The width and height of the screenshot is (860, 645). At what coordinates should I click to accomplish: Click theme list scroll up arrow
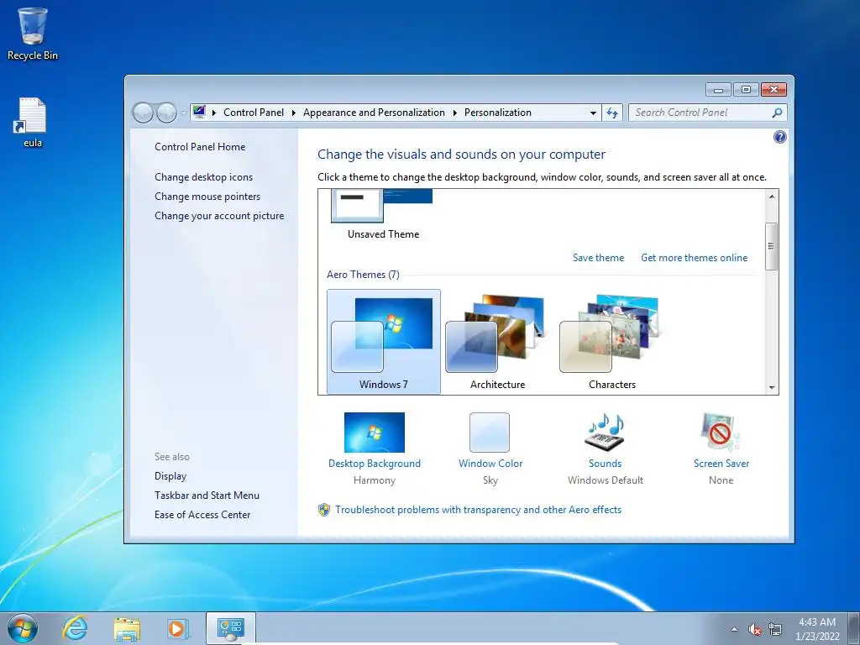[772, 197]
